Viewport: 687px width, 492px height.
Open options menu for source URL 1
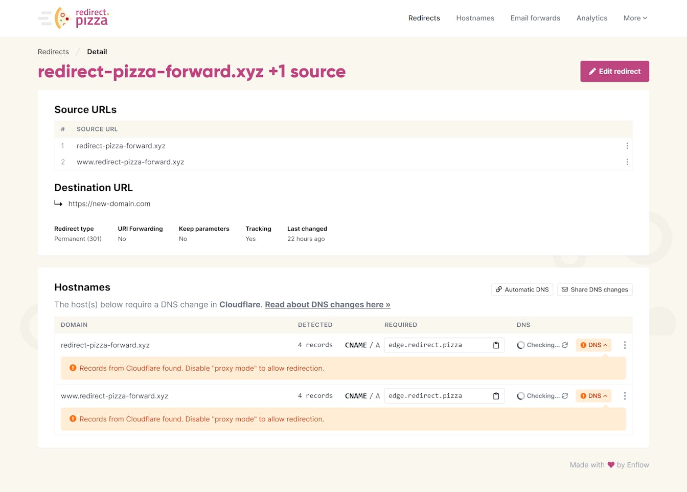(627, 146)
